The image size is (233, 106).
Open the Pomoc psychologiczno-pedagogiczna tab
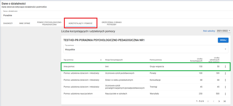coord(49,23)
